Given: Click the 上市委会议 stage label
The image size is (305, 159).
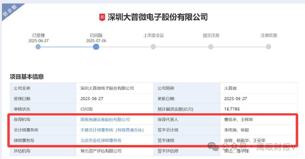Looking at the screenshot, I should (x=153, y=35).
